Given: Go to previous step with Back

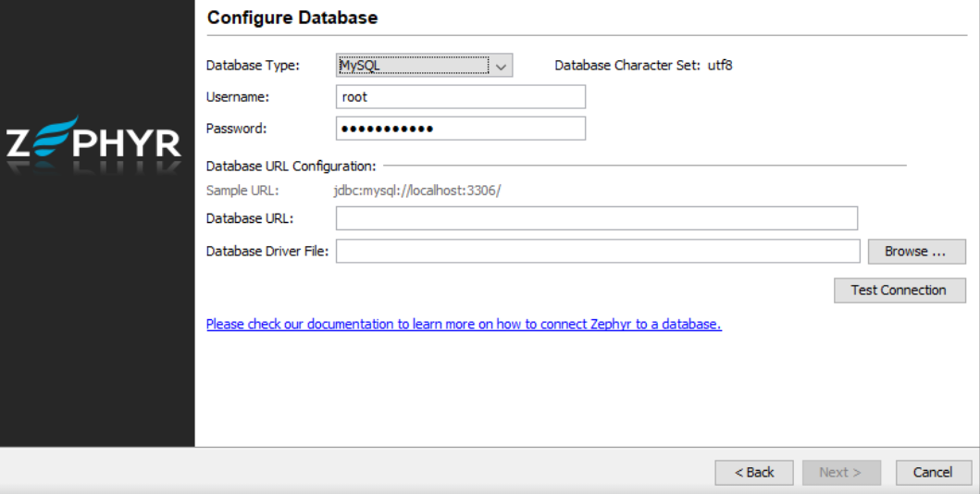Looking at the screenshot, I should [x=753, y=473].
